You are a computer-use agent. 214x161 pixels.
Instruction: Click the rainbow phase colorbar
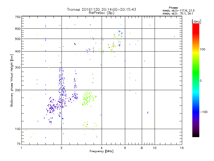pos(196,80)
